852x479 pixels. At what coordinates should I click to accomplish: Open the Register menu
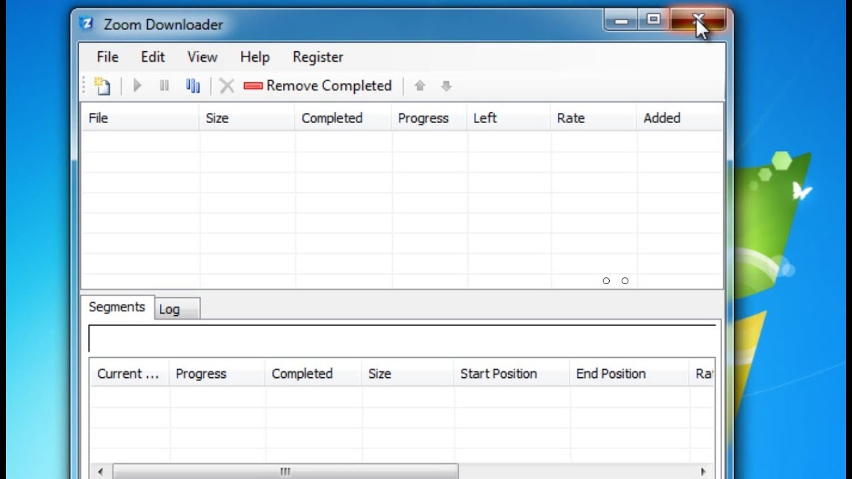click(x=318, y=57)
